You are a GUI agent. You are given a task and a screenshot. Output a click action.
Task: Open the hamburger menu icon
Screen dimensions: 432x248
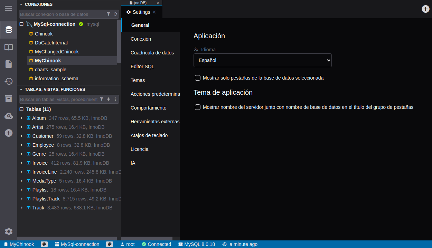[9, 8]
